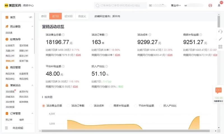The height and width of the screenshot is (134, 224).
Task: Collapse the 商品管理 section chevron
Action: tap(32, 67)
